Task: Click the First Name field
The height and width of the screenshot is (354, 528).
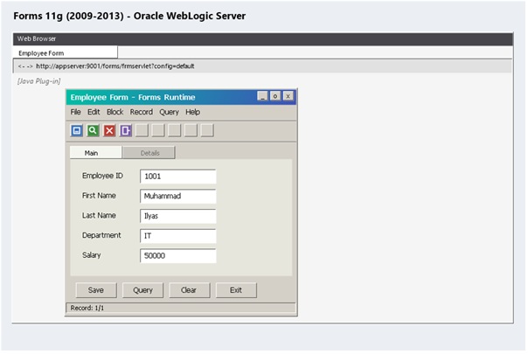Action: [178, 197]
